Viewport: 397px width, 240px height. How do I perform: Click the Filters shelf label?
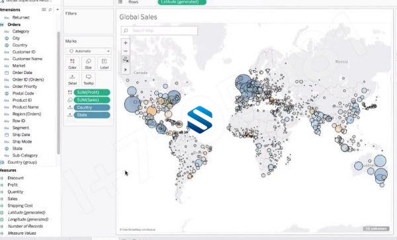(x=71, y=13)
